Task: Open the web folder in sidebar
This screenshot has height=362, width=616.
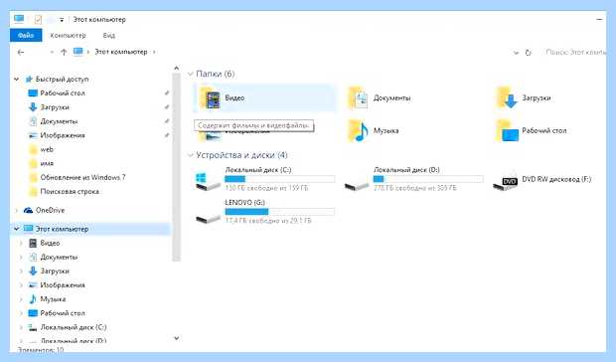Action: (x=42, y=149)
